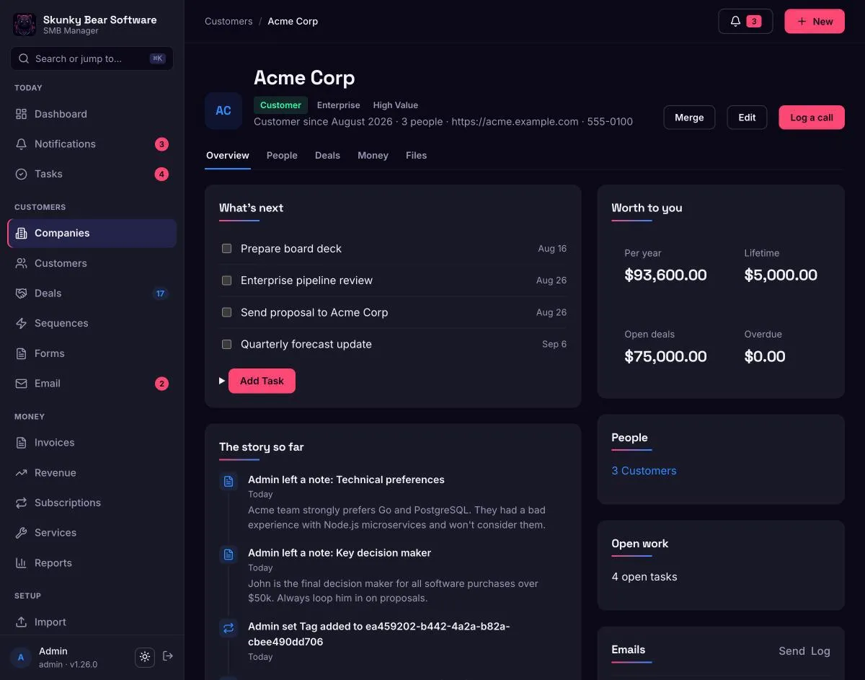The image size is (865, 680).
Task: Click the Customer status badge
Action: tap(280, 105)
